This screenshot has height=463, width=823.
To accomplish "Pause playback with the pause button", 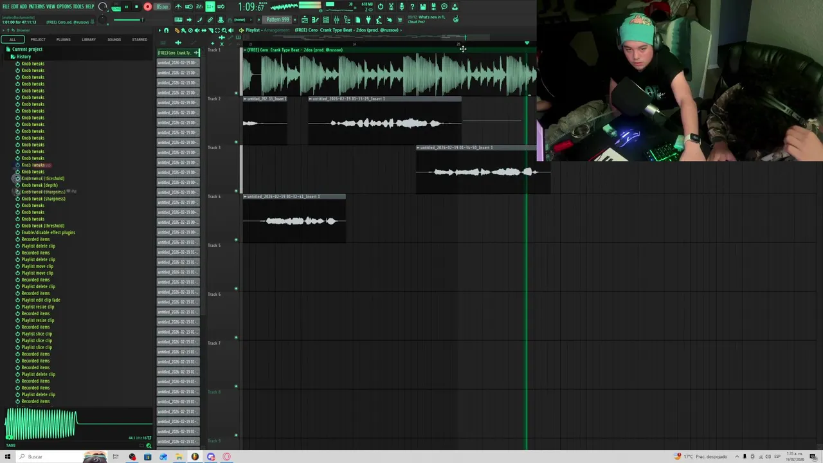I will tap(127, 6).
